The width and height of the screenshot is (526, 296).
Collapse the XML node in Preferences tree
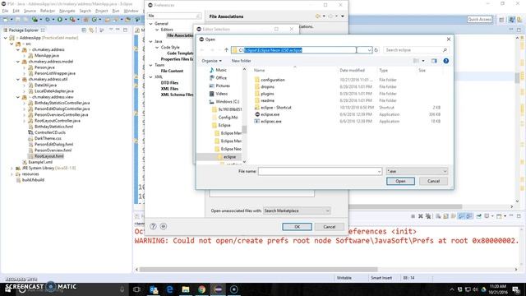coord(150,76)
